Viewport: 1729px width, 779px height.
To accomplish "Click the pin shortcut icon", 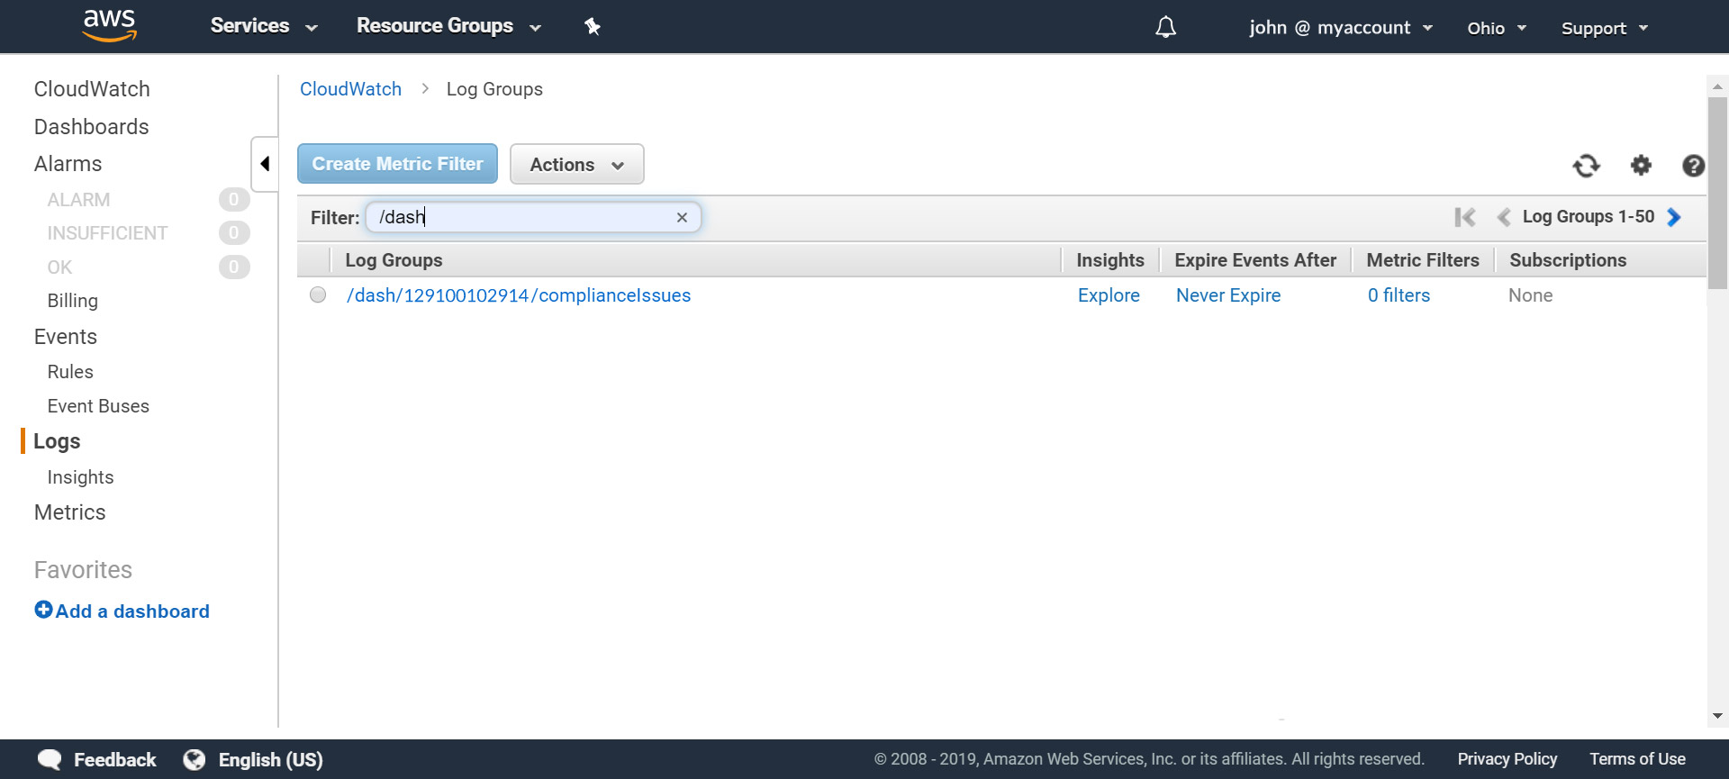I will pos(592,27).
